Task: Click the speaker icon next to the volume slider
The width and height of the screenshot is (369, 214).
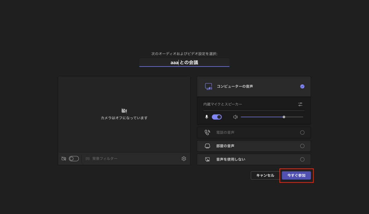Action: 235,117
